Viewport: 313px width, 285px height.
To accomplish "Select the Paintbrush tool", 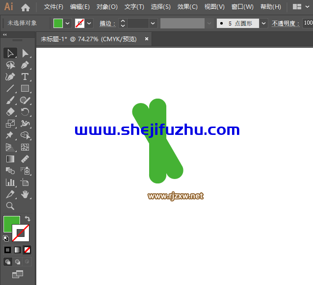I will 10,100.
